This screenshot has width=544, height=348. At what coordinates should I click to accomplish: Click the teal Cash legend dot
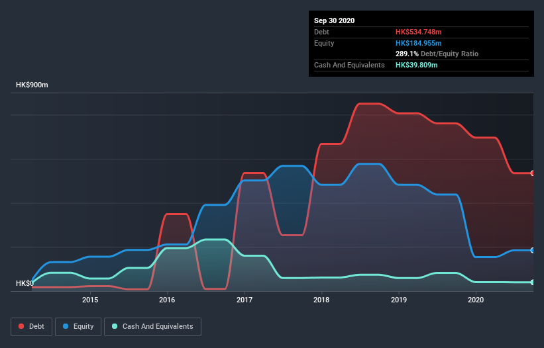point(115,326)
